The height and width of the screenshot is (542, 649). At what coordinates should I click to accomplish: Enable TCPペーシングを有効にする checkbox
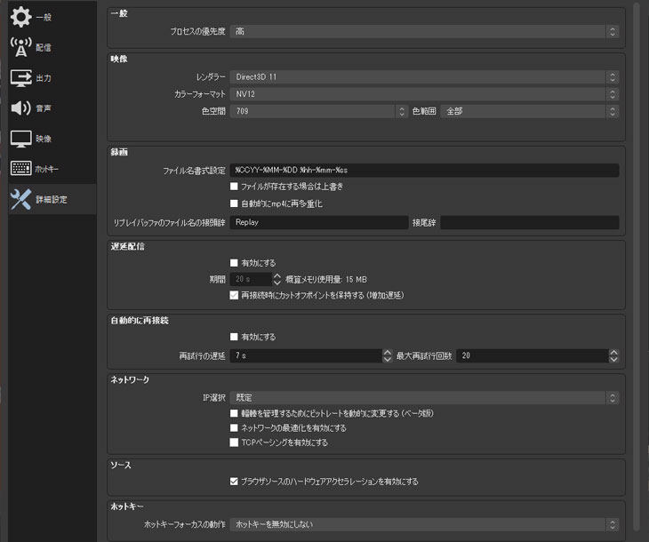234,442
